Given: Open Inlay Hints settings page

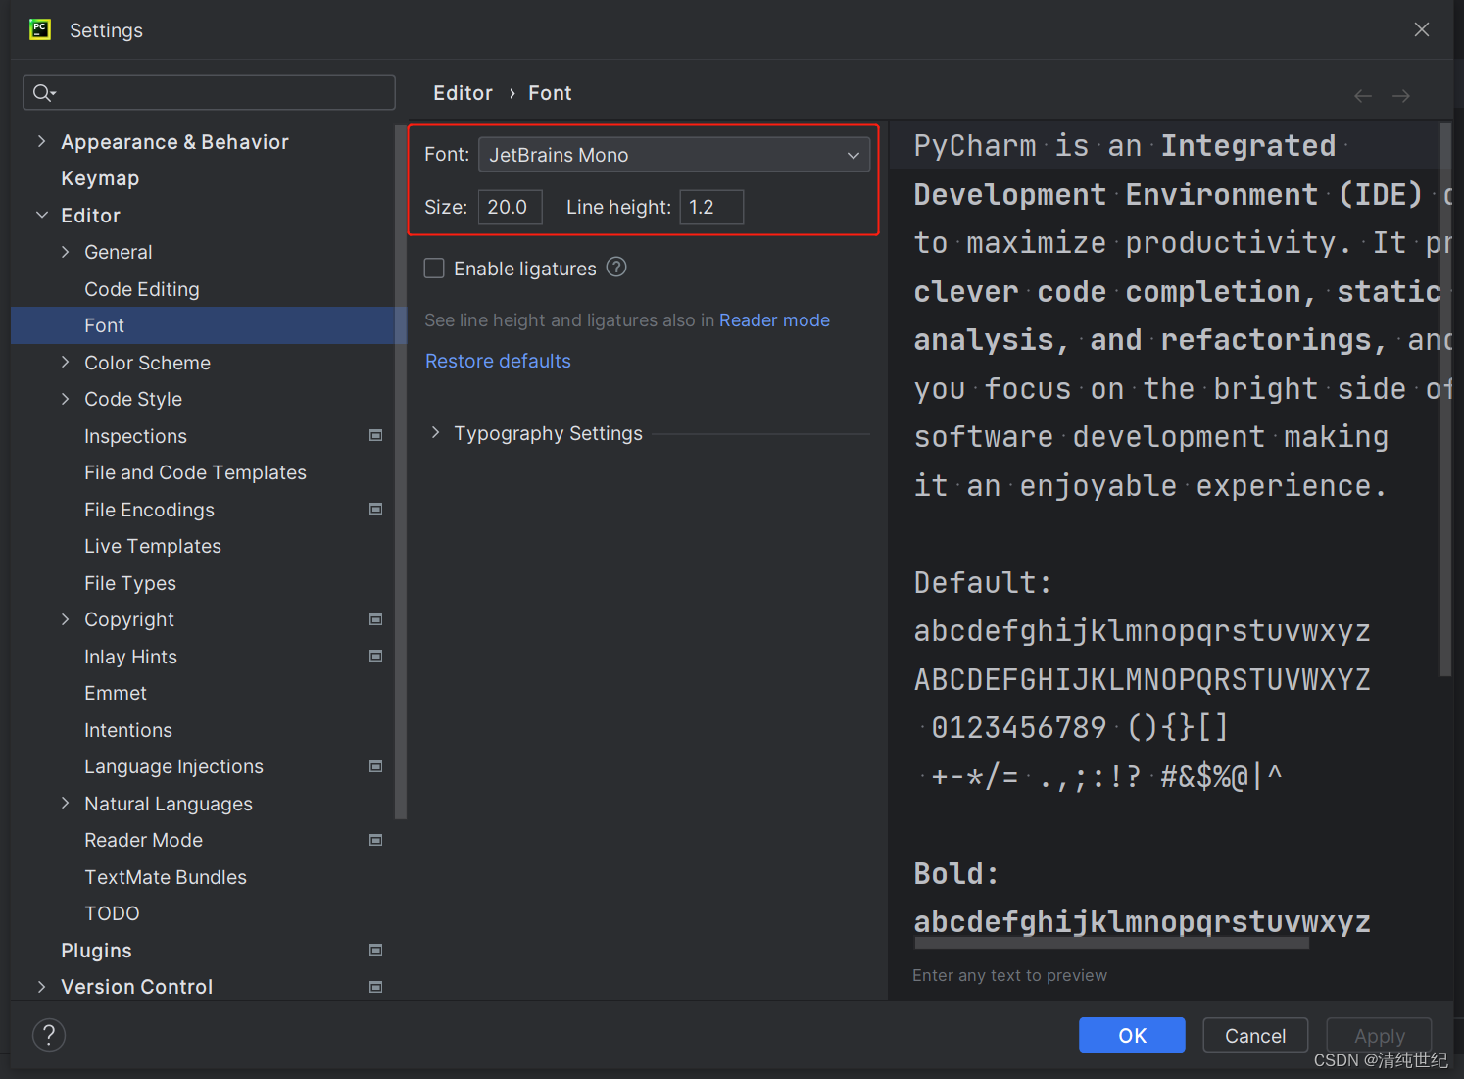Looking at the screenshot, I should tap(130, 657).
